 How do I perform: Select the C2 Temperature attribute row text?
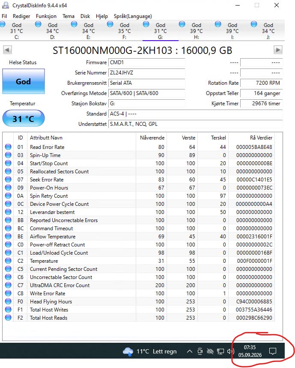click(x=44, y=261)
